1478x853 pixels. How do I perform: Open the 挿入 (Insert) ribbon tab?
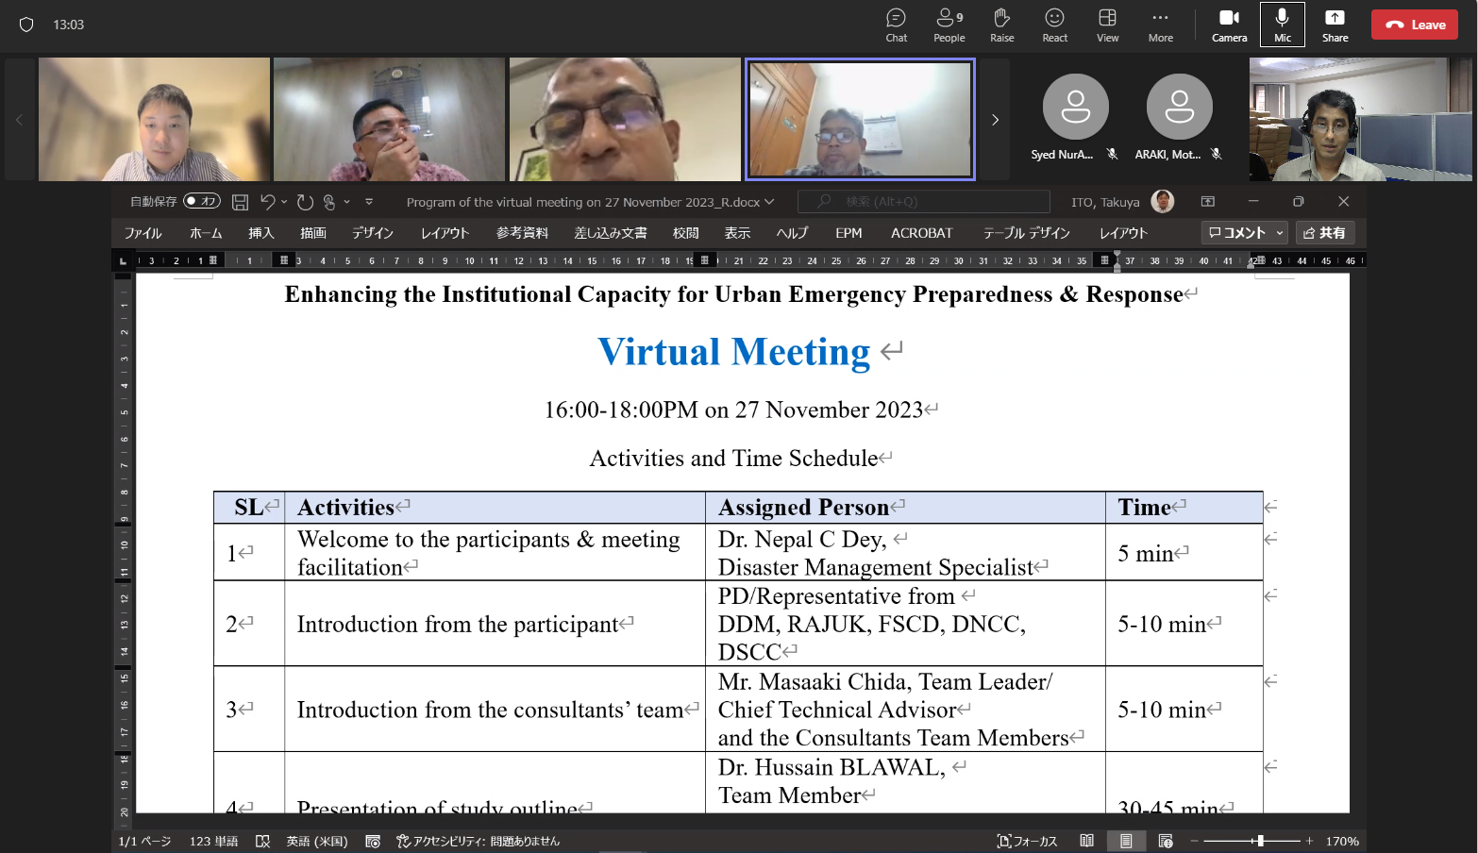260,233
